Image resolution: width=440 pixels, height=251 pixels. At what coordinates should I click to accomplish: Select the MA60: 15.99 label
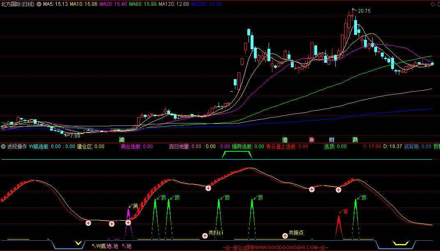(143, 4)
